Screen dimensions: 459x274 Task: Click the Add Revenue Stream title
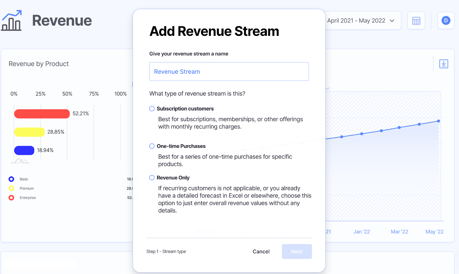click(214, 31)
